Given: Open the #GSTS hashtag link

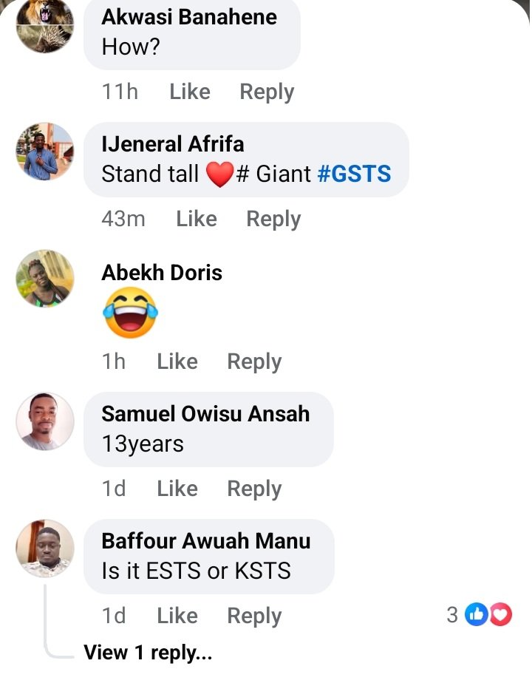Looking at the screenshot, I should 354,174.
